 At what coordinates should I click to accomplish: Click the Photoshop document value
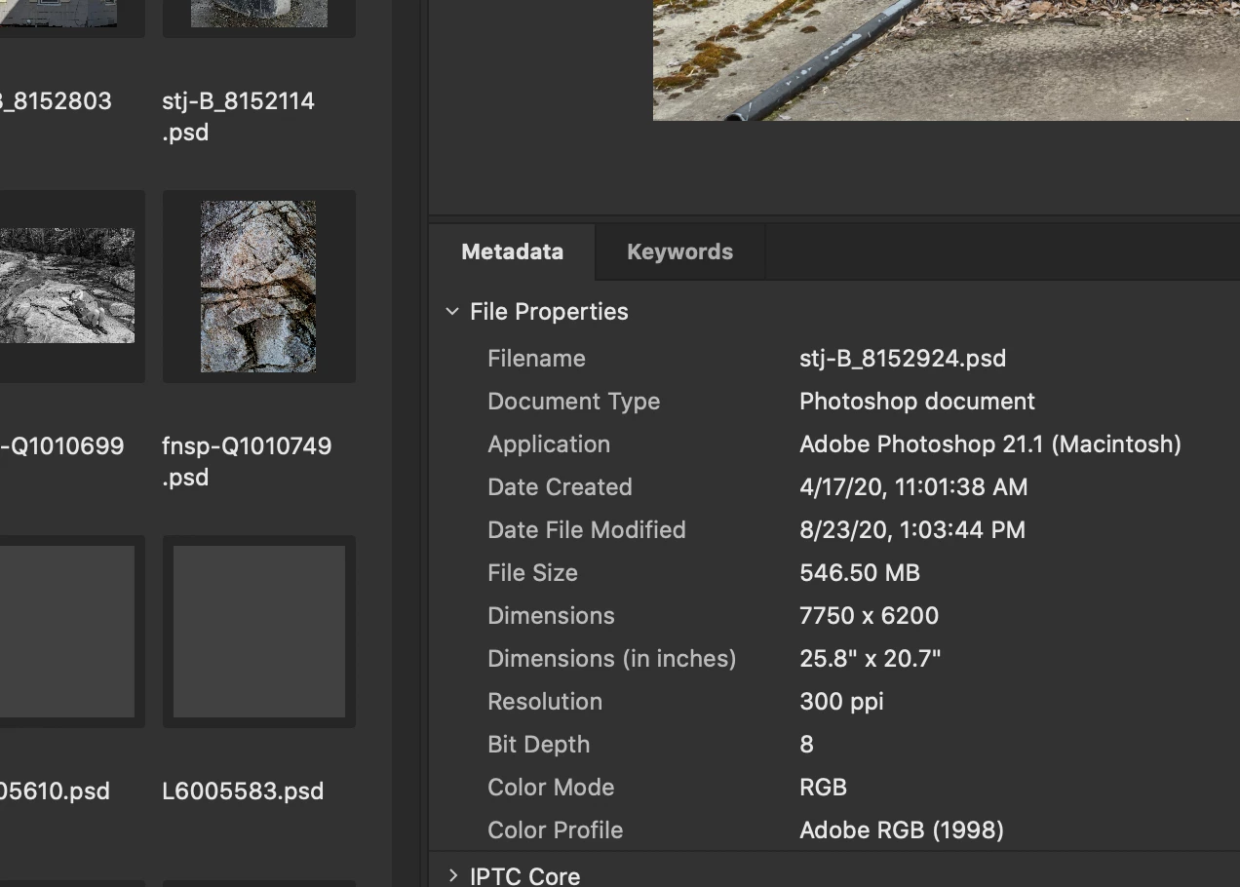917,402
